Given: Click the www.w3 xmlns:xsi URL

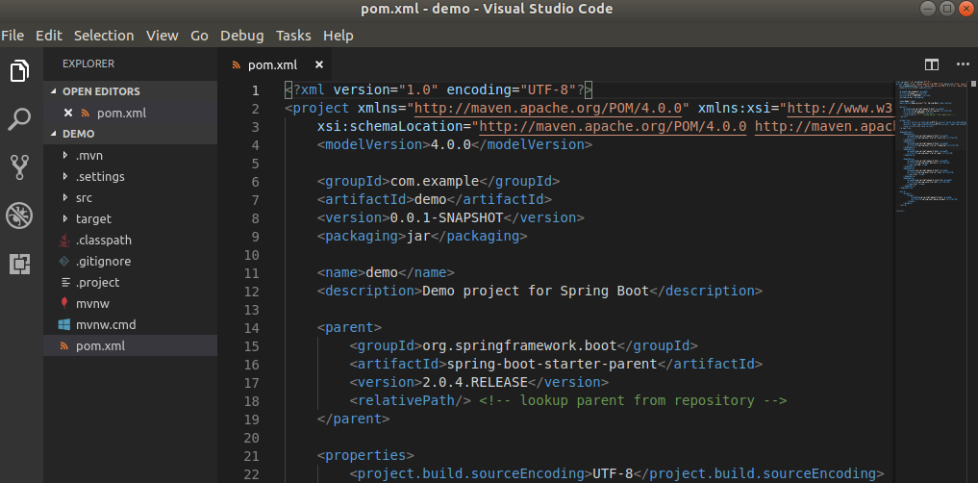Looking at the screenshot, I should pos(842,108).
